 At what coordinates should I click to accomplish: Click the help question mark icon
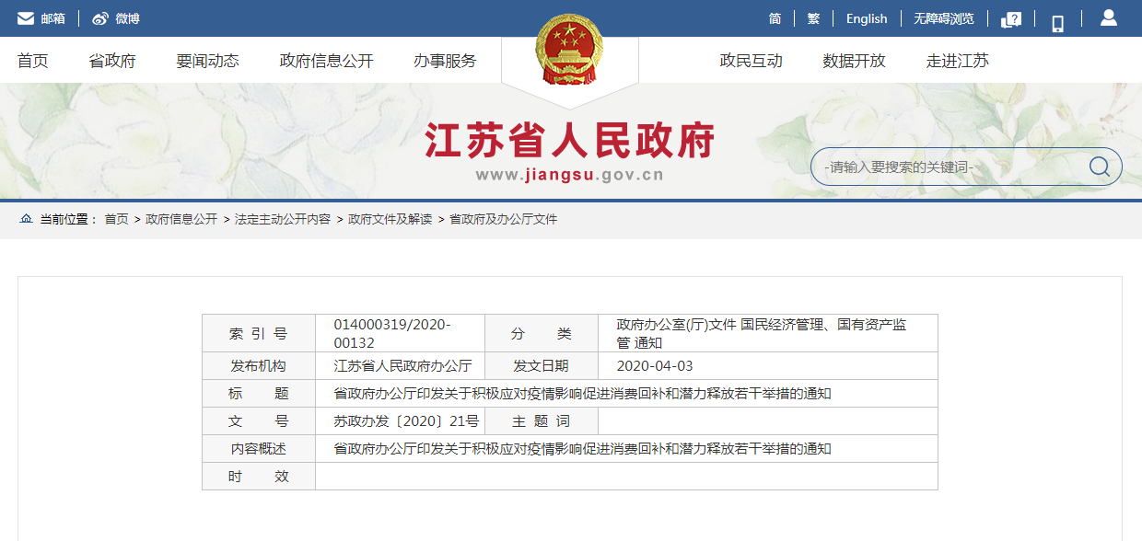point(1011,20)
